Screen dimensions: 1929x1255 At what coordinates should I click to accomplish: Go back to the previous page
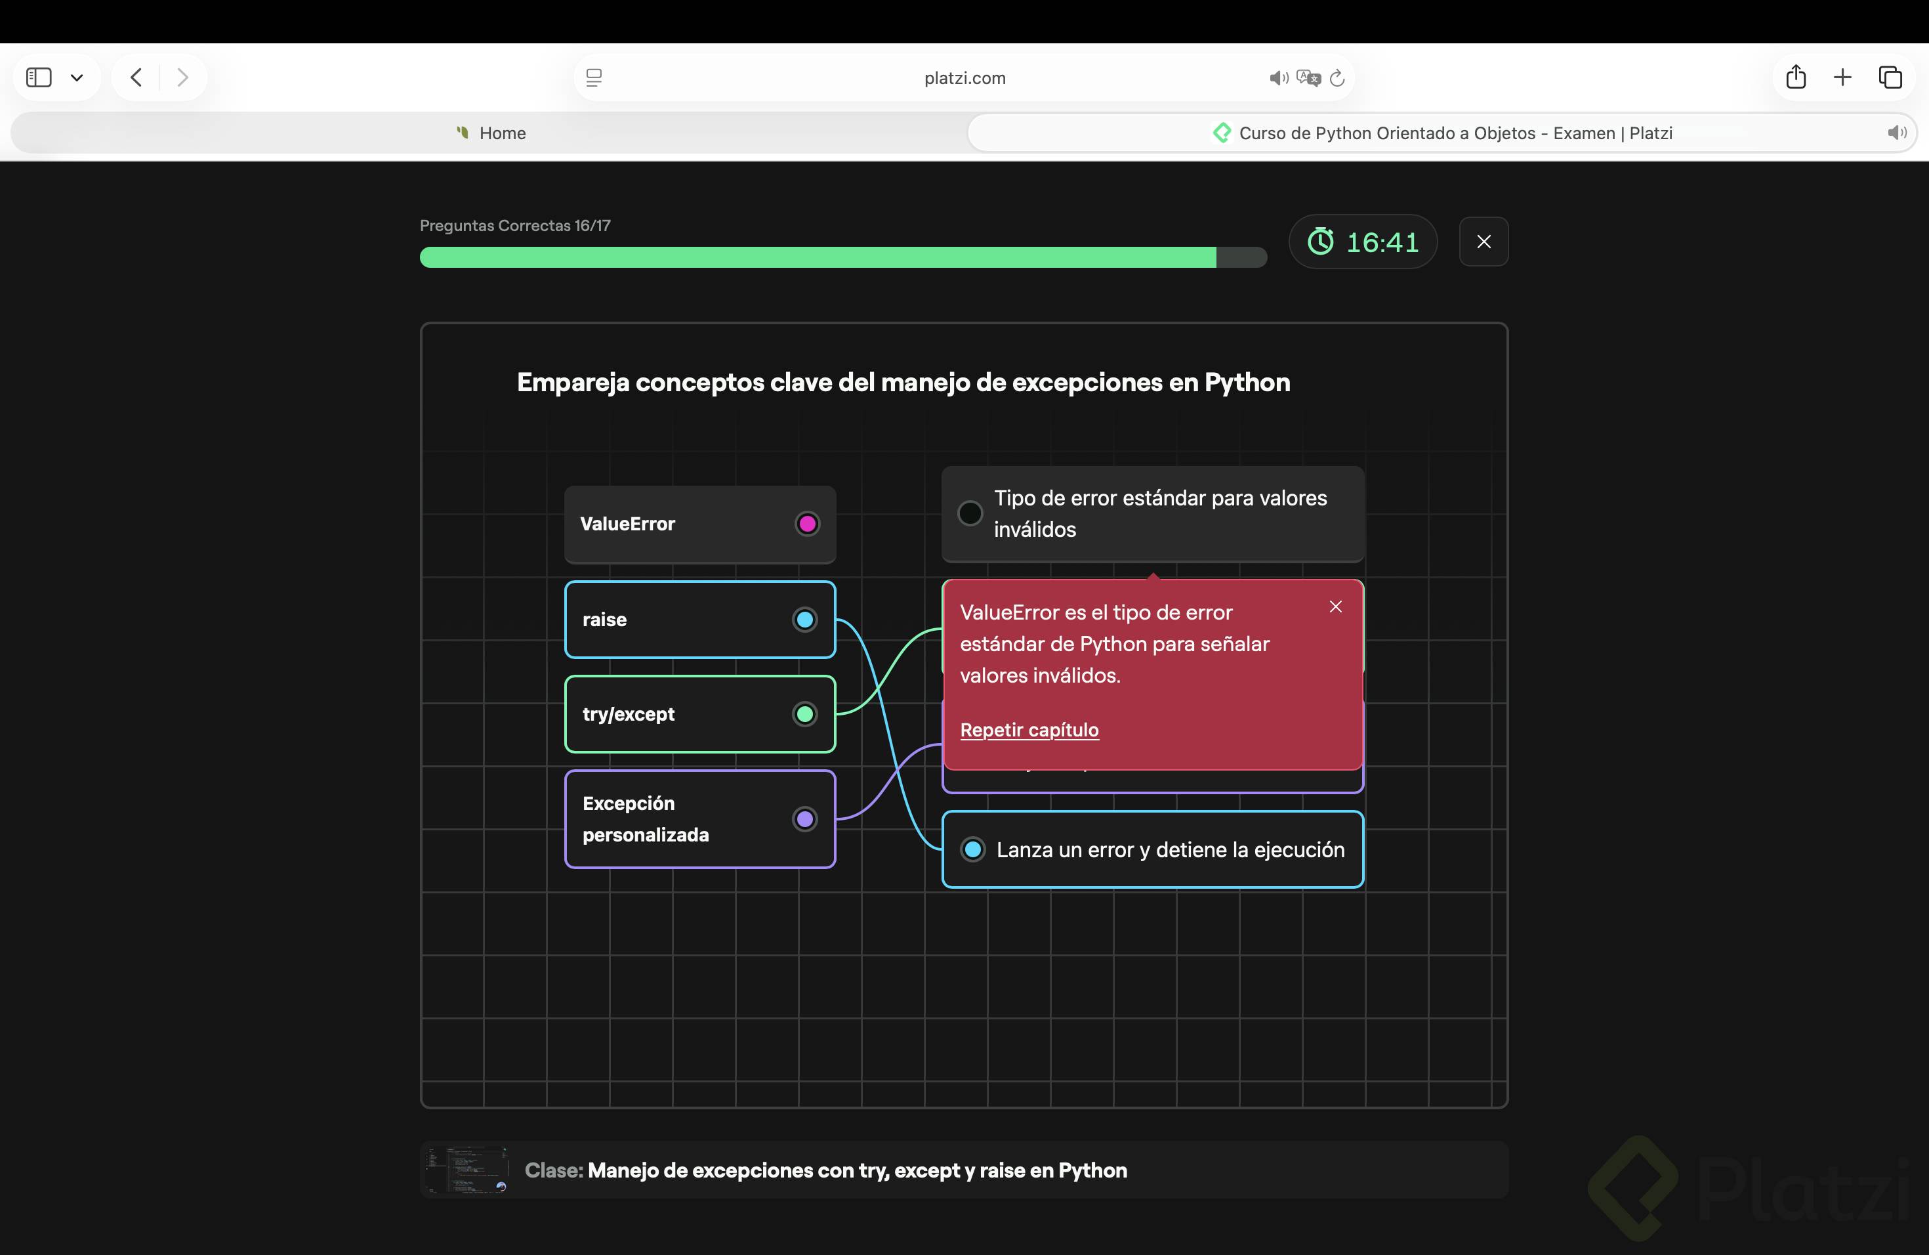(136, 78)
